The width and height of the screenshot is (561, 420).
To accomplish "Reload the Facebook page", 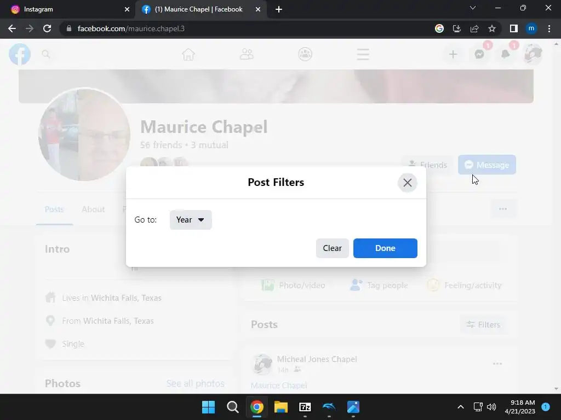I will [x=47, y=28].
